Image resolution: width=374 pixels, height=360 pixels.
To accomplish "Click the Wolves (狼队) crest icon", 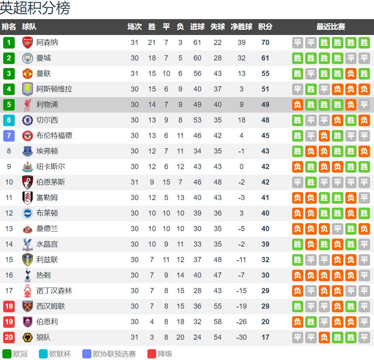I will (x=27, y=337).
